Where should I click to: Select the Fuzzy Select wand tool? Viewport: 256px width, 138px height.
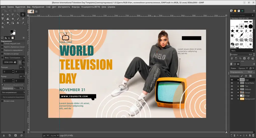(18, 14)
